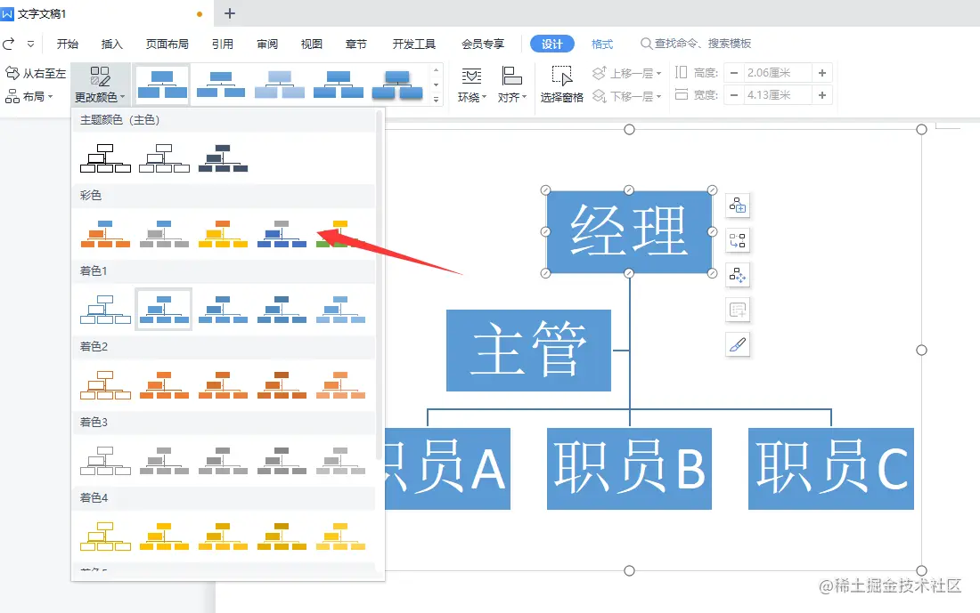Choose the first black outline theme color
The height and width of the screenshot is (613, 980).
coord(106,158)
